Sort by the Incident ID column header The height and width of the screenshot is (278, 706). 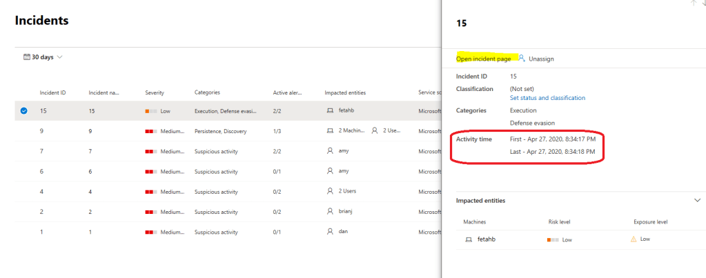(x=53, y=92)
